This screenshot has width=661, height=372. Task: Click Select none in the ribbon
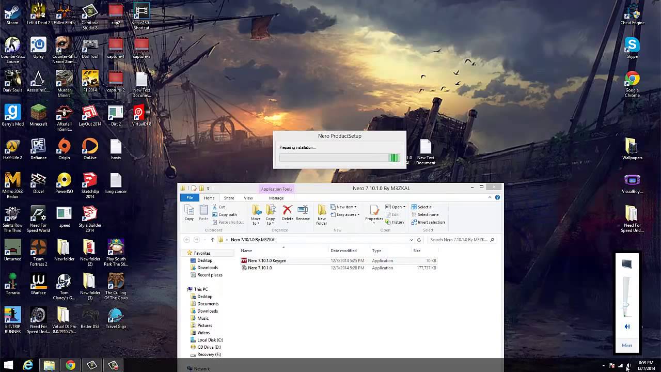424,214
